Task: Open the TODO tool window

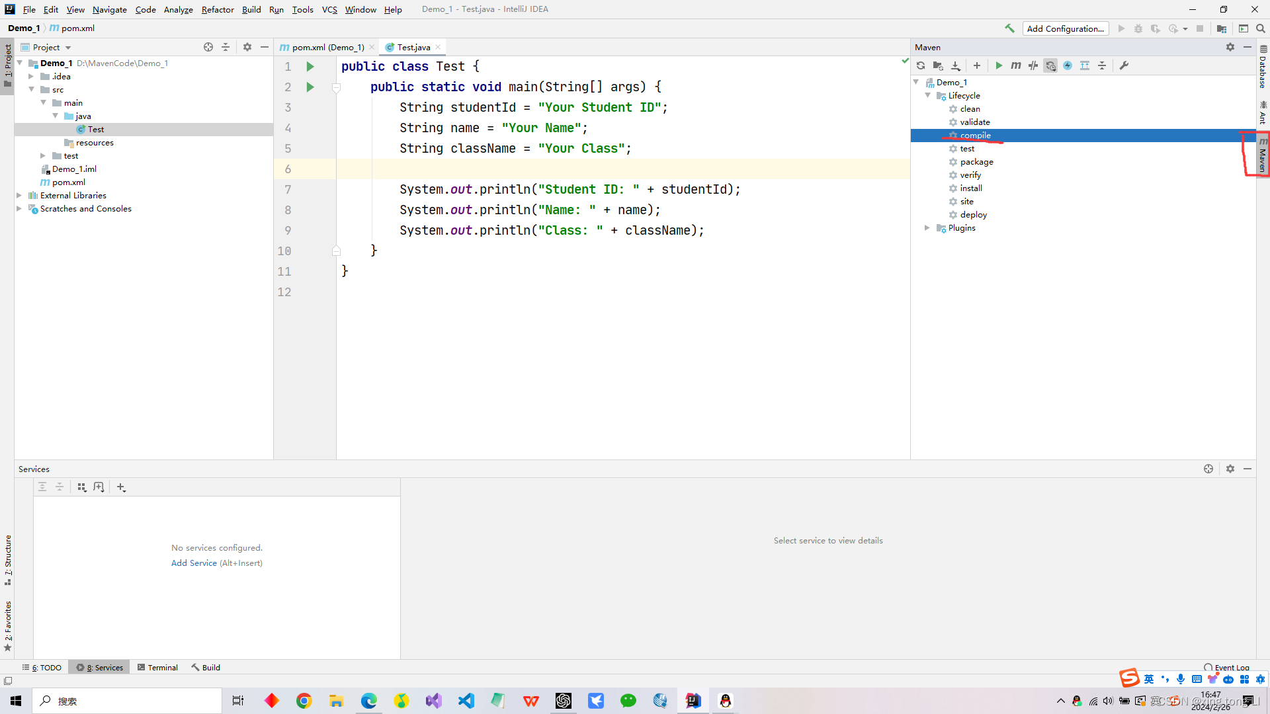Action: pyautogui.click(x=42, y=667)
